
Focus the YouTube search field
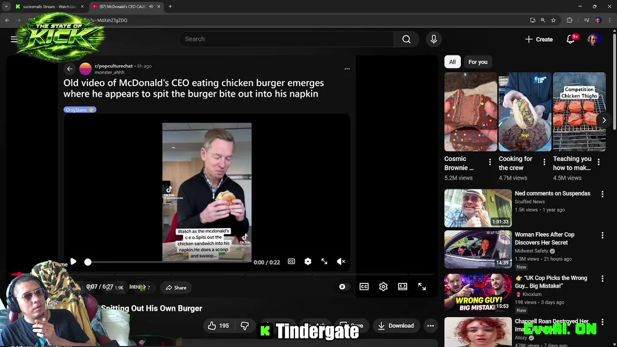(286, 39)
